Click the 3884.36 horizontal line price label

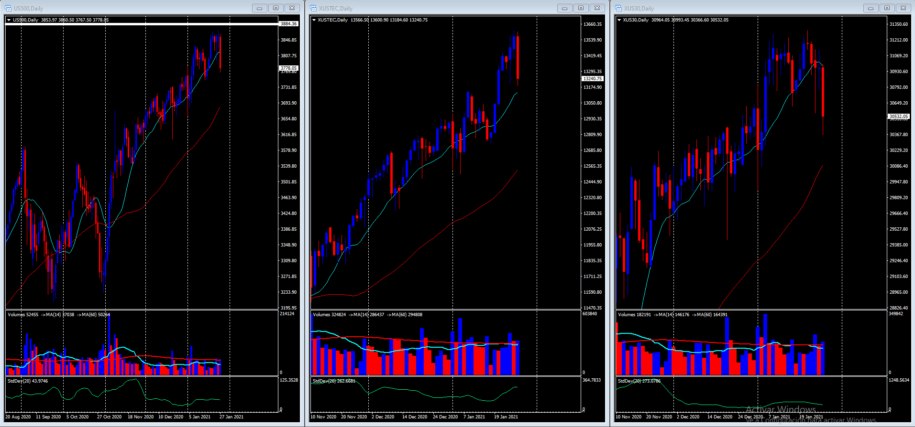pos(288,23)
